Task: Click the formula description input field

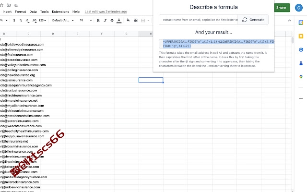Action: point(198,20)
